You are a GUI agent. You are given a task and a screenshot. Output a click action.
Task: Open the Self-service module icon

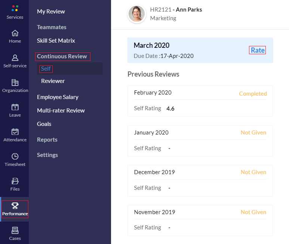tap(15, 58)
